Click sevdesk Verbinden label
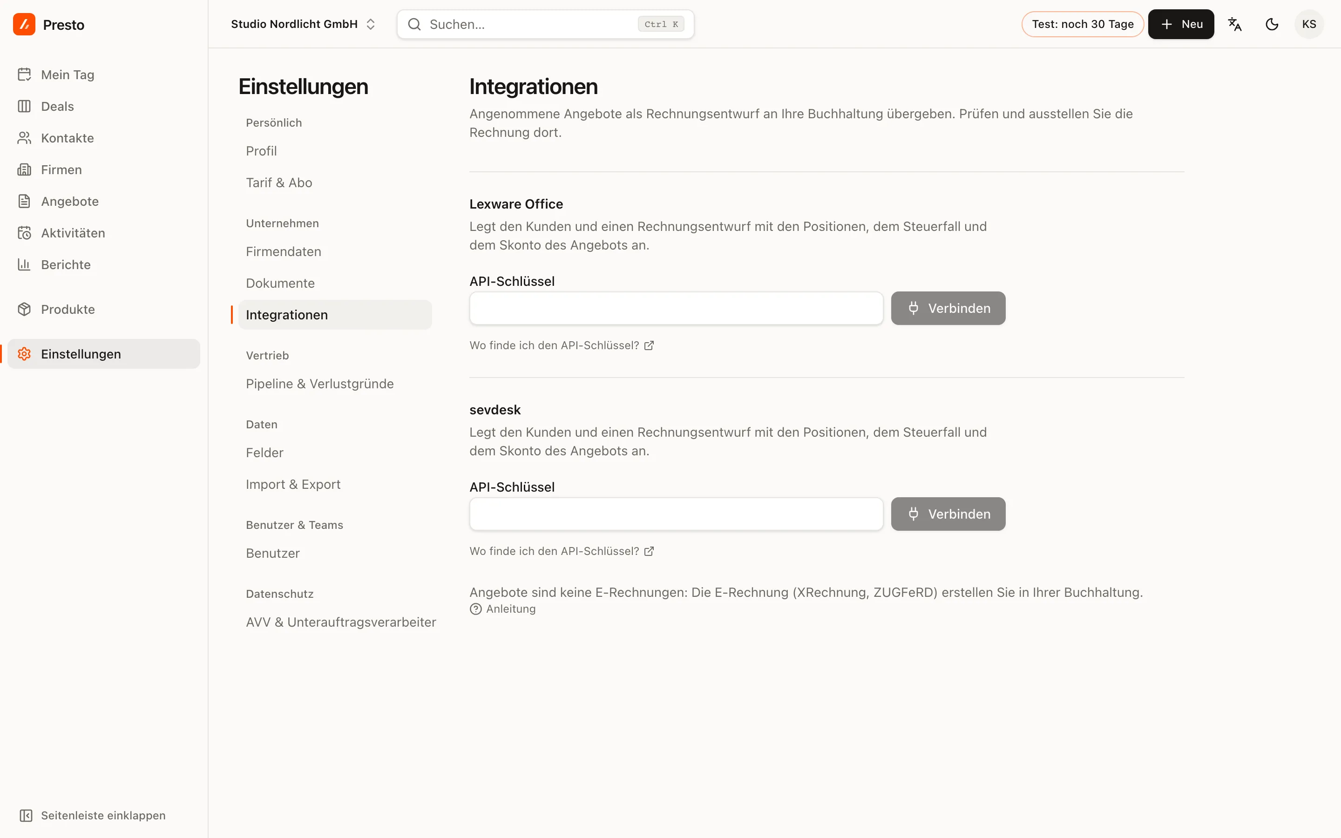 click(959, 514)
